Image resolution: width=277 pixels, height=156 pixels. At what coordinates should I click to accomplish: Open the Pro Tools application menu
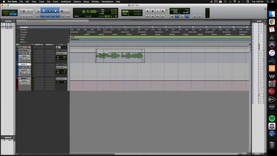(x=13, y=2)
